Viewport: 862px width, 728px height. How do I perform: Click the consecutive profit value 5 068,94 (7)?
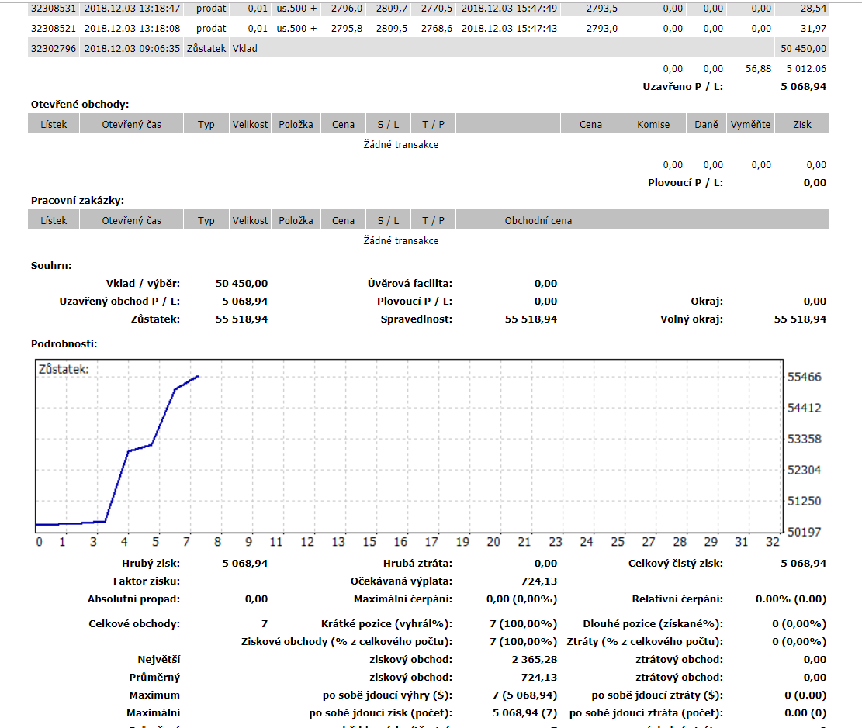click(525, 713)
